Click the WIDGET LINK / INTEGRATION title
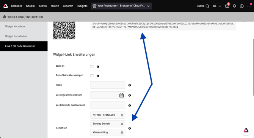The height and width of the screenshot is (138, 254). (x=25, y=17)
